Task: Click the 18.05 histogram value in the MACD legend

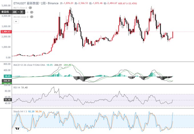Action: pos(49,65)
